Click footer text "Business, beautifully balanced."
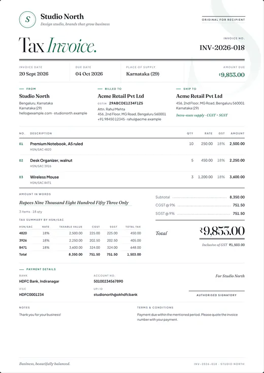The image size is (264, 373). (45, 364)
